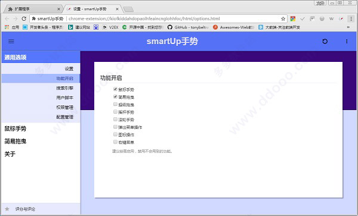Go forward with the browser forward arrow

click(x=16, y=18)
